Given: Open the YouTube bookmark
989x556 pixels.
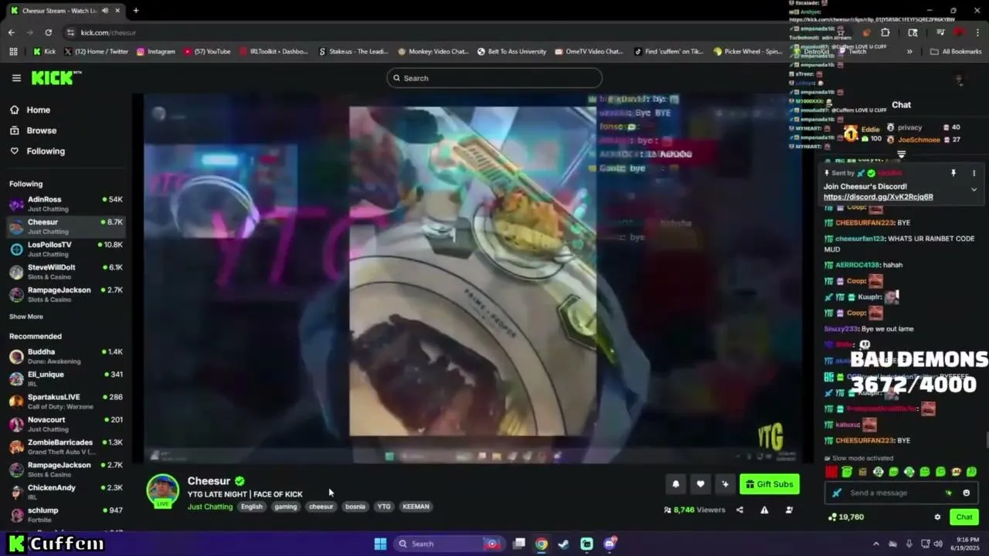Looking at the screenshot, I should (207, 52).
